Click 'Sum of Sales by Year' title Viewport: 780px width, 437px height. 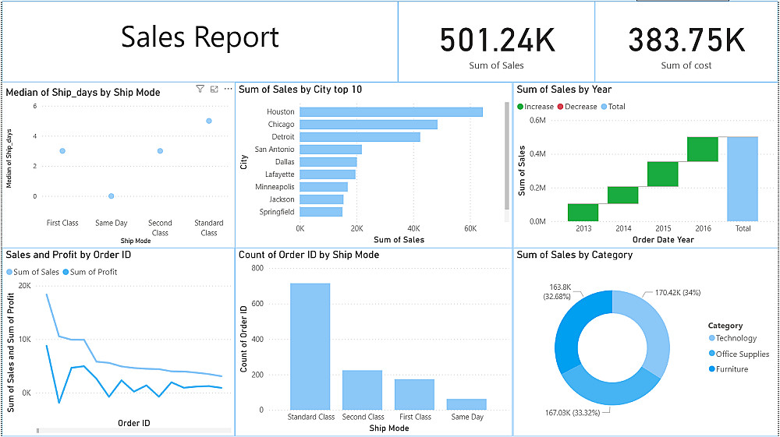point(564,90)
